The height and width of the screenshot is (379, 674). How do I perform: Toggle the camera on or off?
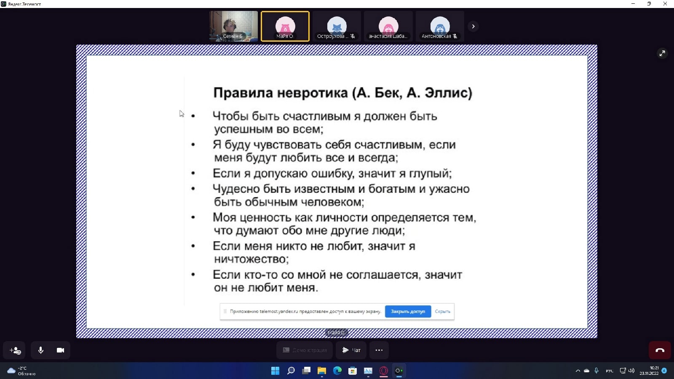60,350
